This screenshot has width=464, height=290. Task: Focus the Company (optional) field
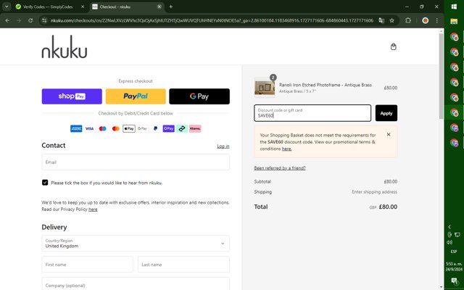click(136, 283)
